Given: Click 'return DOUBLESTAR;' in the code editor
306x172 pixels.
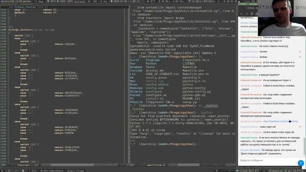Looking at the screenshot, I should coord(67,148).
